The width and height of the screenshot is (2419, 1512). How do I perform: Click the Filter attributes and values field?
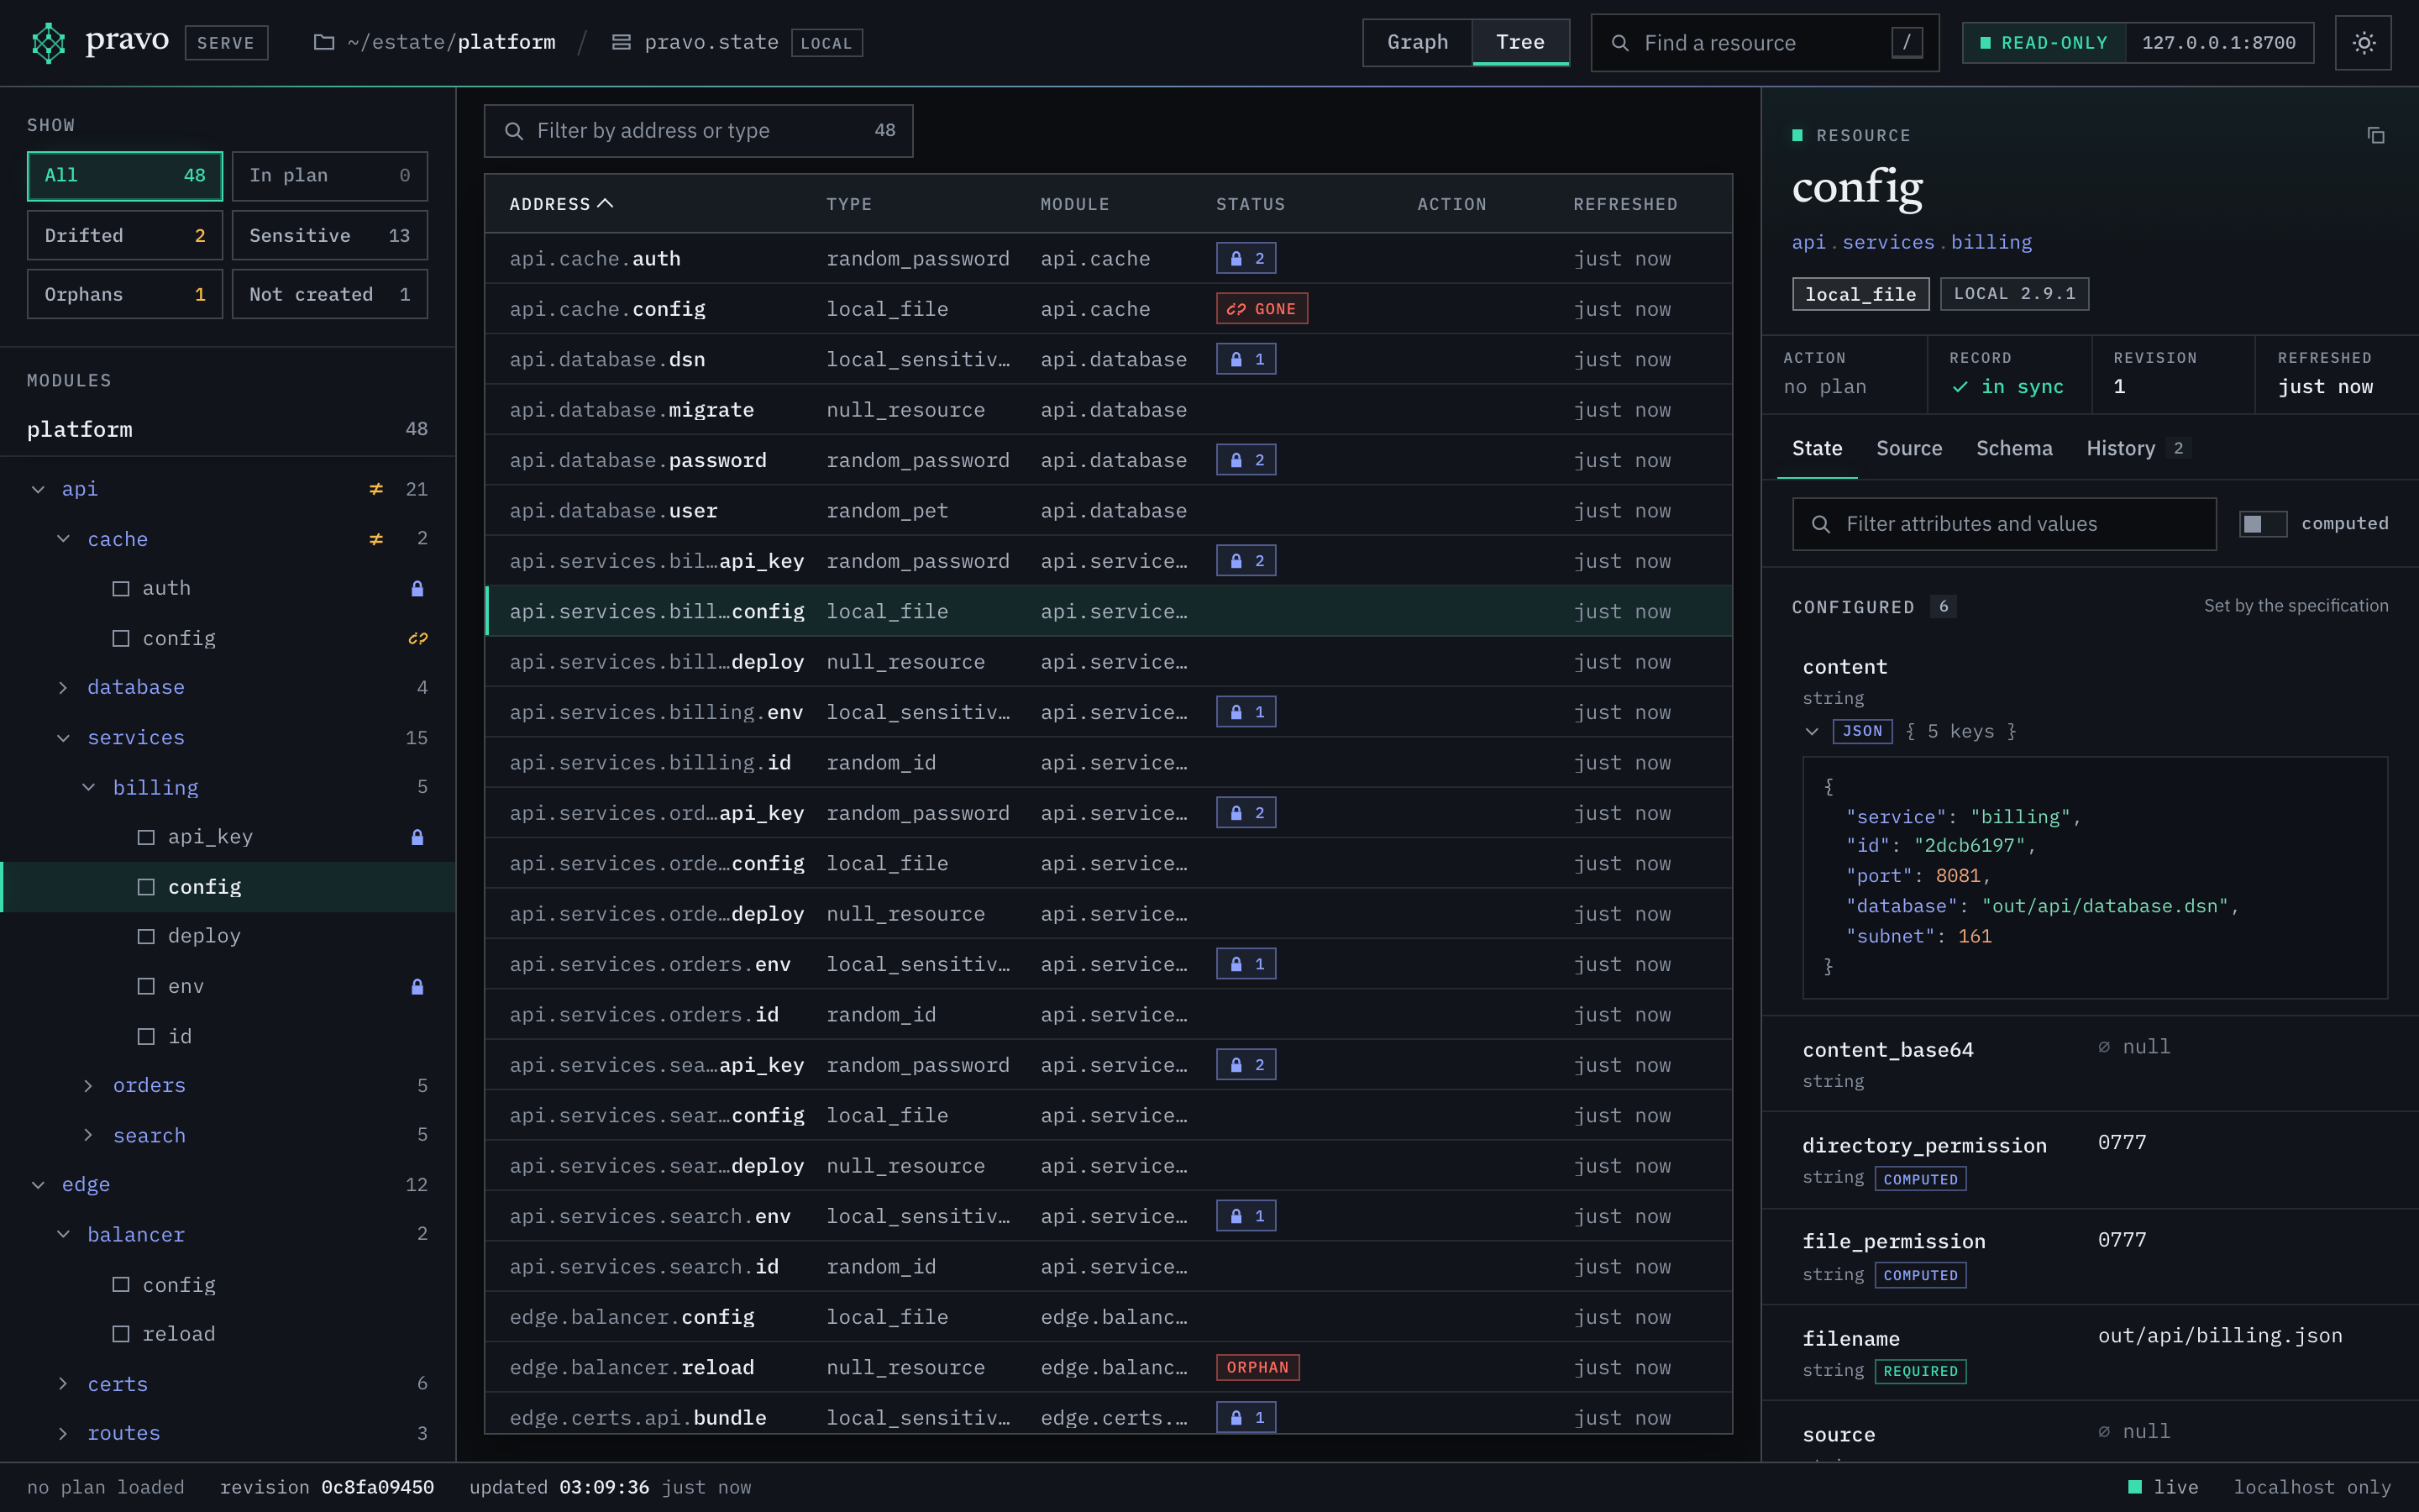pos(2004,524)
